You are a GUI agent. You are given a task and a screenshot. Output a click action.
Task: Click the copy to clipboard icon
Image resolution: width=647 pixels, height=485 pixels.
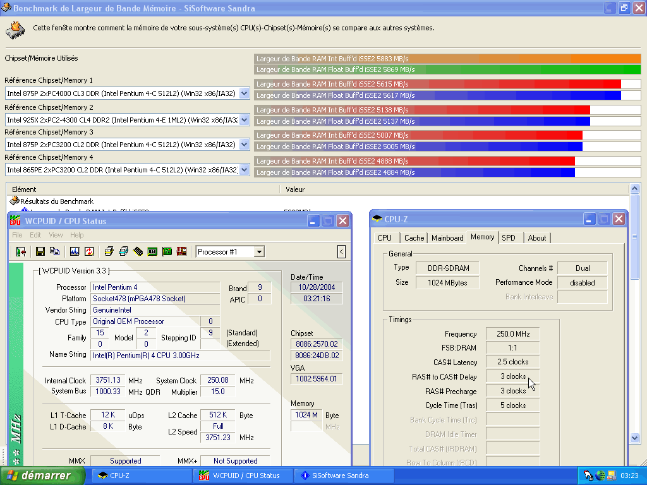pyautogui.click(x=54, y=251)
